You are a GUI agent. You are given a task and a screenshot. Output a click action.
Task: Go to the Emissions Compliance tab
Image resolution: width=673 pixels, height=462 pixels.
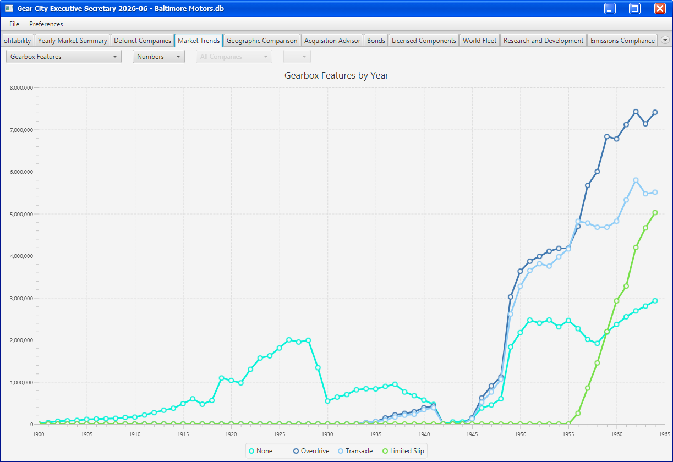pyautogui.click(x=622, y=41)
